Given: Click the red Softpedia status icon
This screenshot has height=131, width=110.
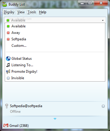Looking at the screenshot, I should [8, 39].
